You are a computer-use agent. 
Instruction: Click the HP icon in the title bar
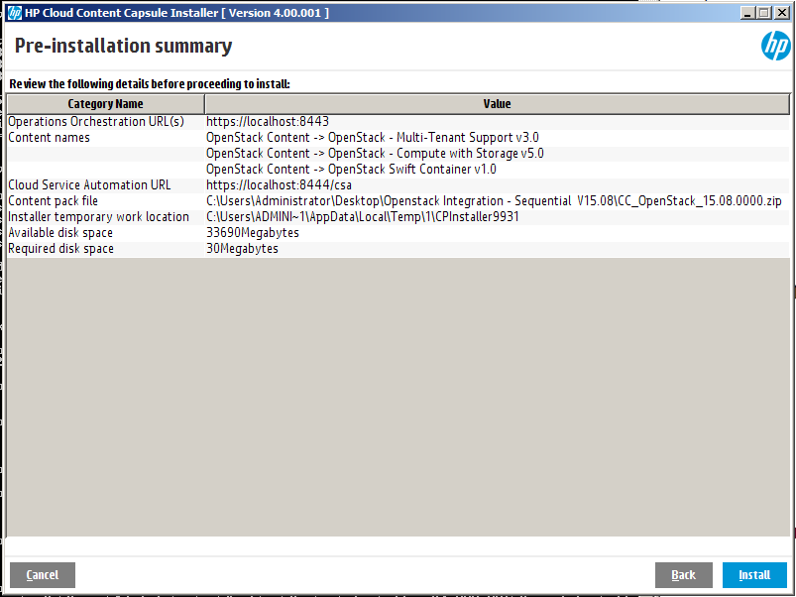click(13, 13)
